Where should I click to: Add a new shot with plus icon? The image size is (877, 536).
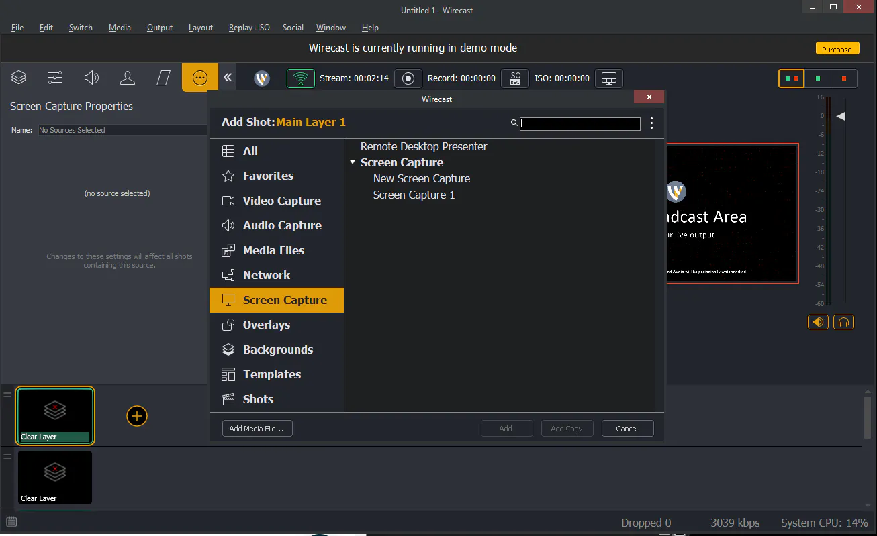point(137,416)
